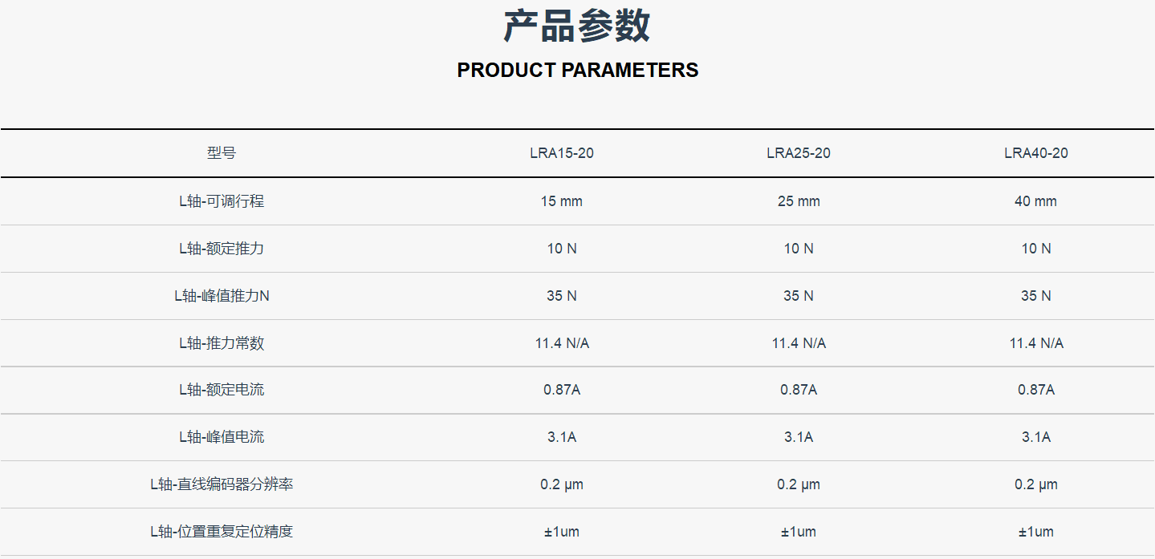Click the 15 mm stroke value
Viewport: 1155px width, 559px height.
562,201
